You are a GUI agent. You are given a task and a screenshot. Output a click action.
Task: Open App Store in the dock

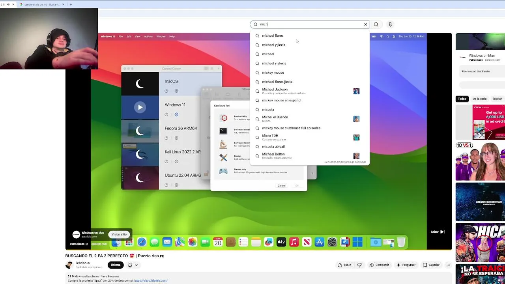point(319,242)
